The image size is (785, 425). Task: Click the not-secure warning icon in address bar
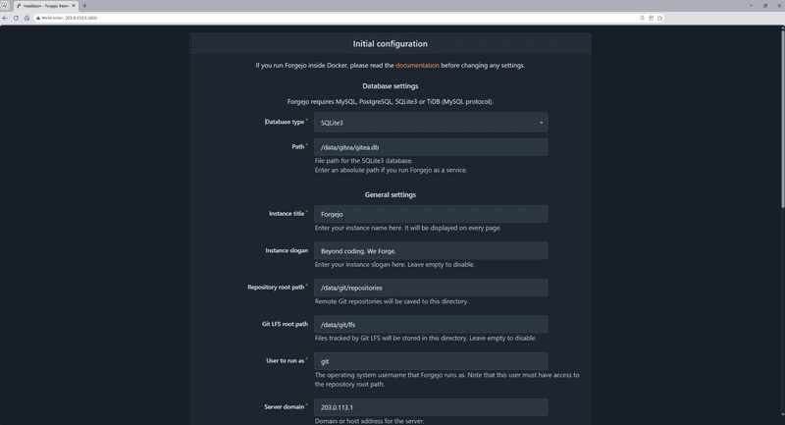coord(38,18)
